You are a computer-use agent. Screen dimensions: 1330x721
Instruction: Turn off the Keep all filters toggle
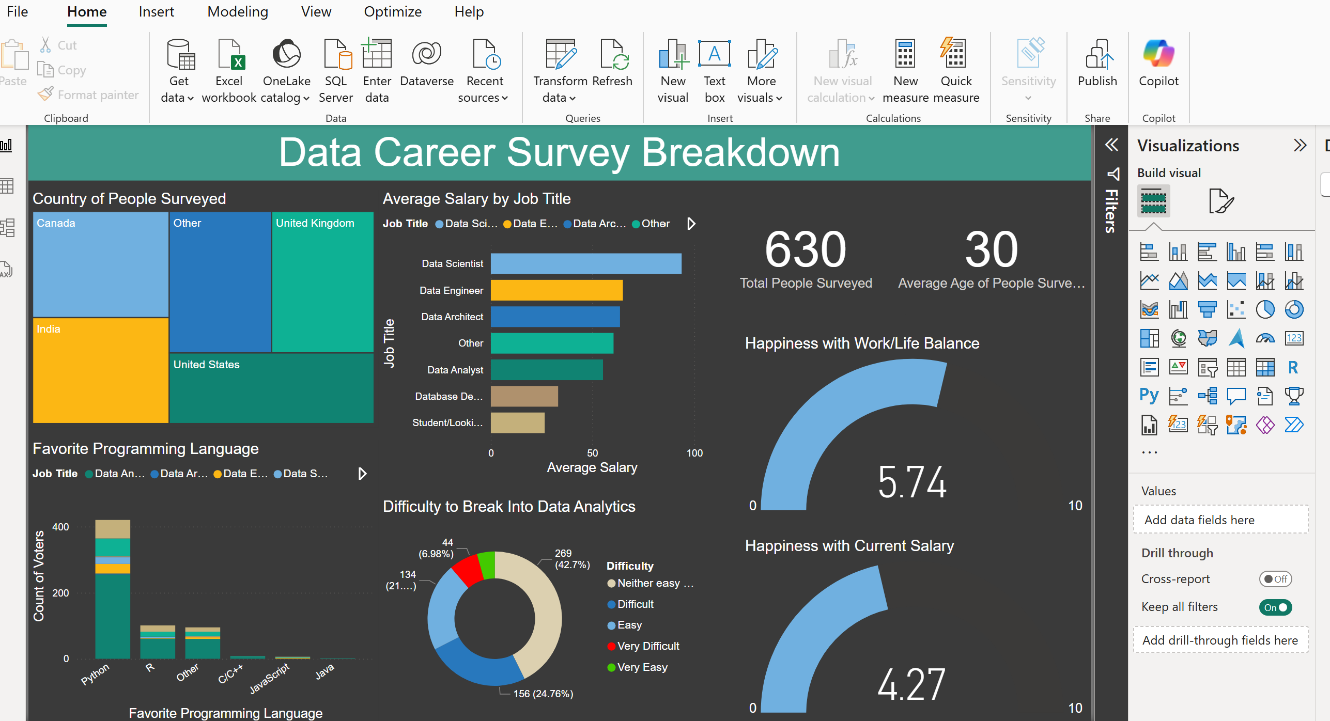pyautogui.click(x=1276, y=607)
